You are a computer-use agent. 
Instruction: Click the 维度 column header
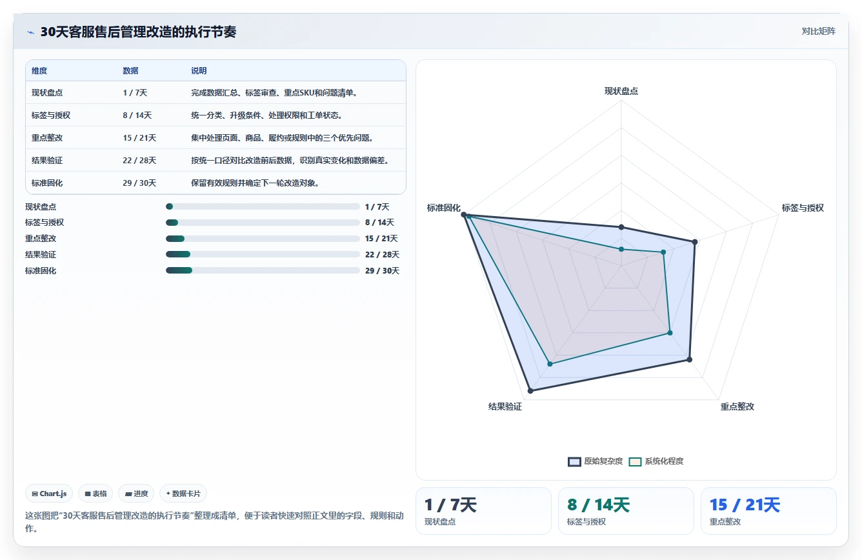(x=39, y=71)
